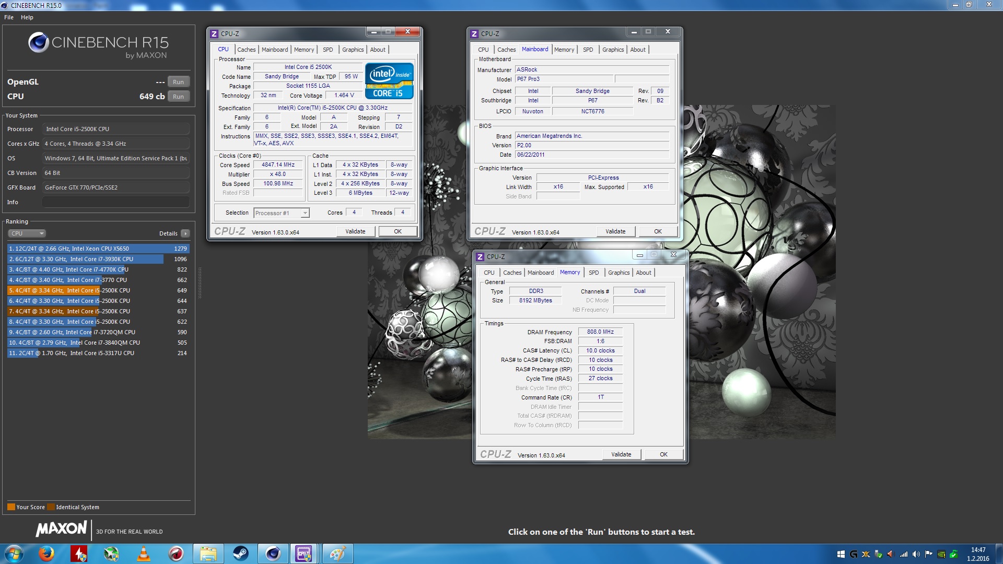
Task: Switch to Caches tab in CPU-Z CPU window
Action: click(x=247, y=50)
